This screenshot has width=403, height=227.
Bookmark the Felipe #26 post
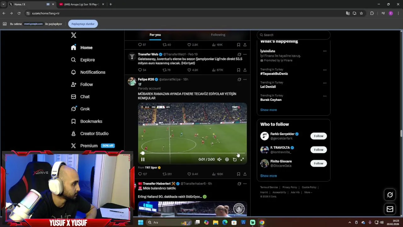pyautogui.click(x=239, y=174)
